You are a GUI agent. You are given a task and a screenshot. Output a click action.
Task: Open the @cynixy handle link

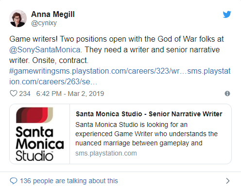(x=44, y=23)
